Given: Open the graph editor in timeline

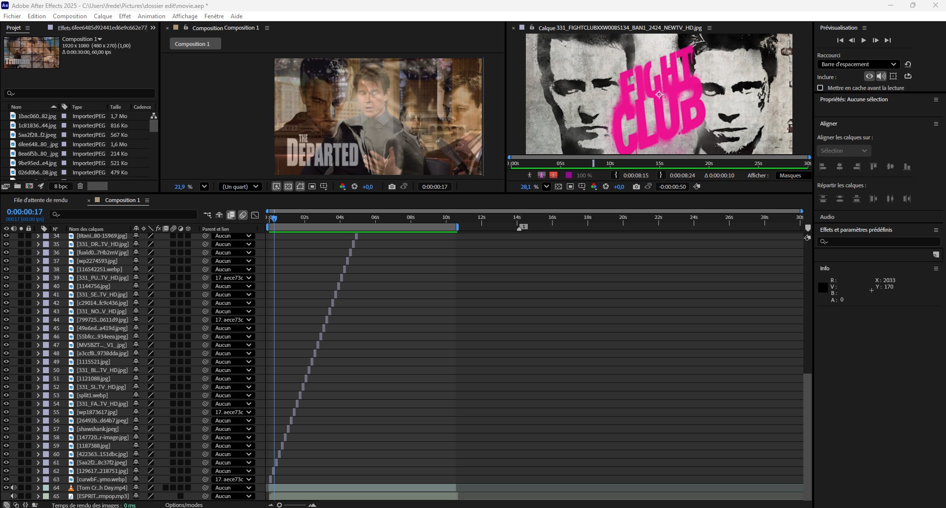Looking at the screenshot, I should click(255, 215).
